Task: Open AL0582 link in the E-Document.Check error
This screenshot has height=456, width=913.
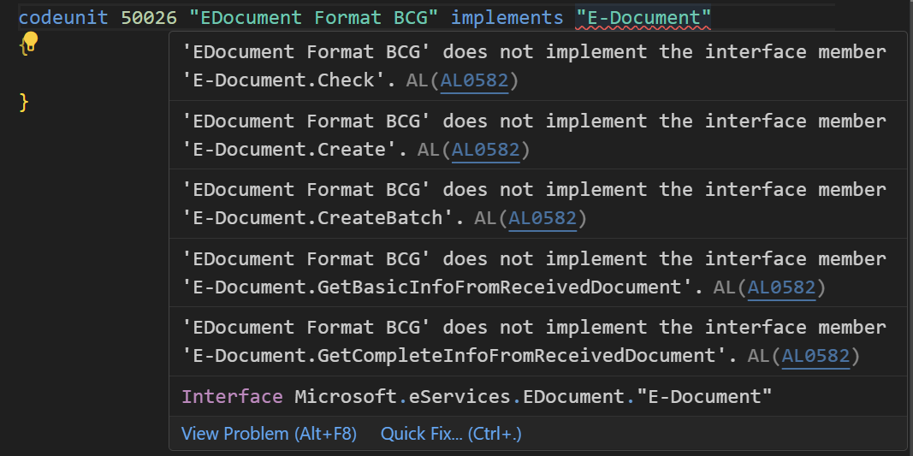Action: point(475,80)
